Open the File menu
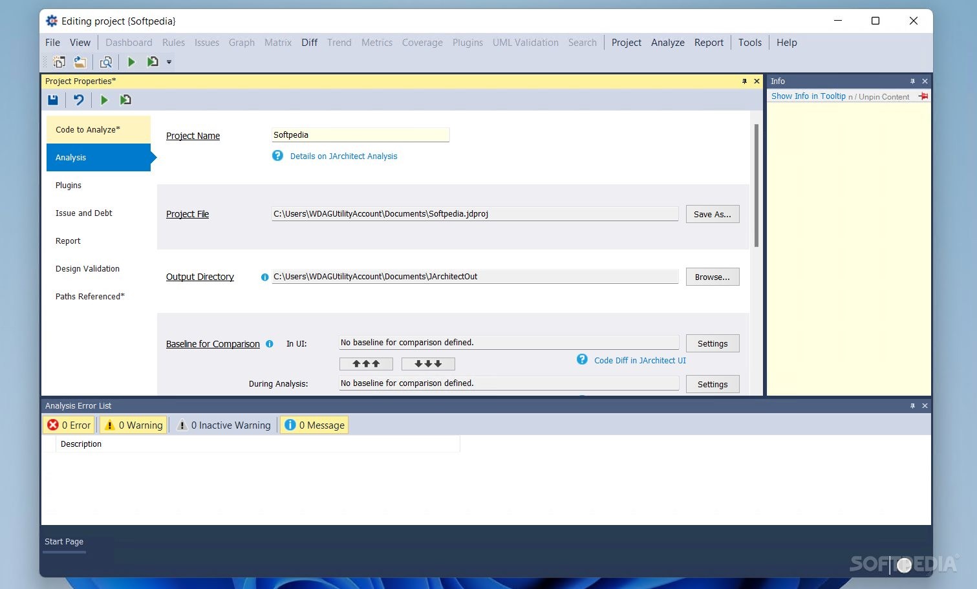This screenshot has width=977, height=589. 52,43
